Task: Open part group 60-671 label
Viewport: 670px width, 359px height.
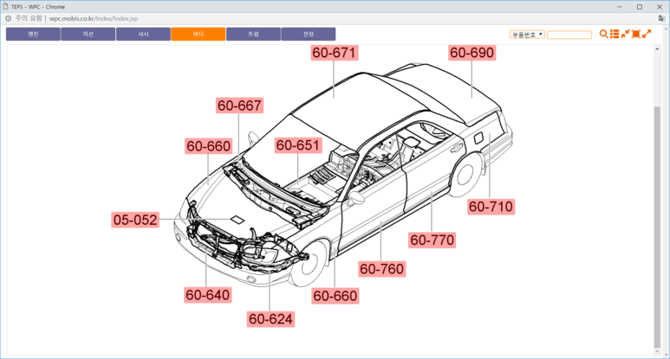Action: click(335, 53)
